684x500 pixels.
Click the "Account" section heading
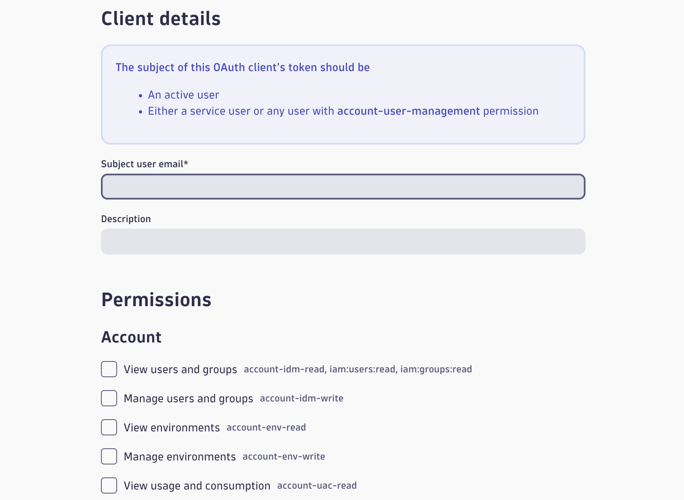click(x=131, y=336)
